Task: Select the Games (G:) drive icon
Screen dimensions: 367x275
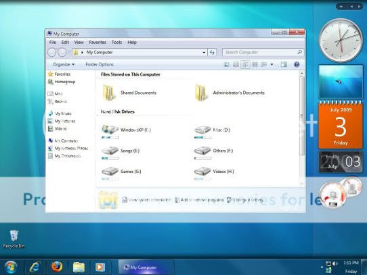Action: coord(110,171)
